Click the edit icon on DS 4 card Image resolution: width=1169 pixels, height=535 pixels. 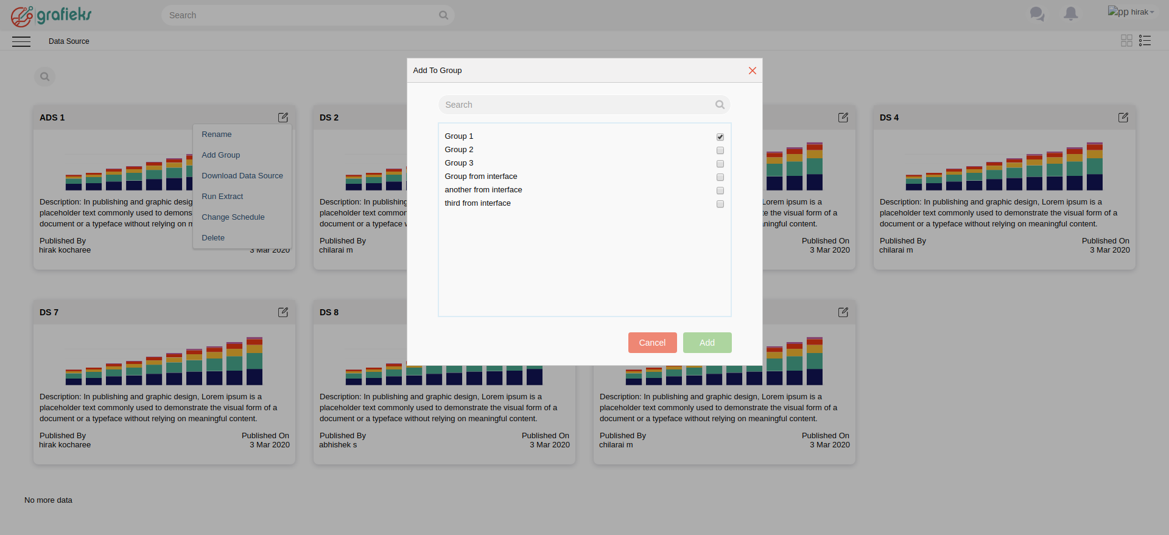coord(1123,117)
